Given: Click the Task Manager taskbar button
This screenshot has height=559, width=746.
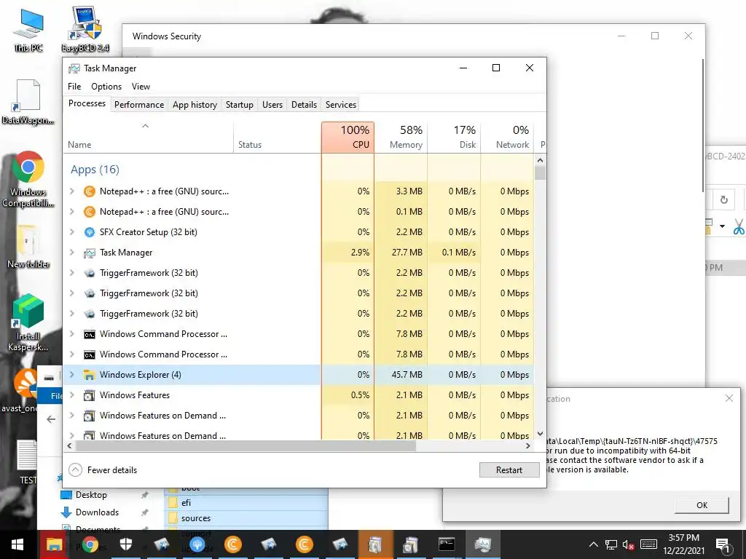Looking at the screenshot, I should 482,544.
